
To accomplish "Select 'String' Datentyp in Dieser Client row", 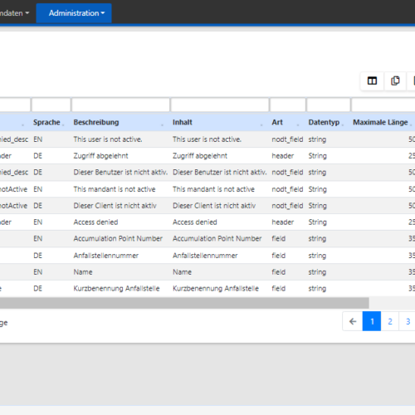I will [317, 206].
